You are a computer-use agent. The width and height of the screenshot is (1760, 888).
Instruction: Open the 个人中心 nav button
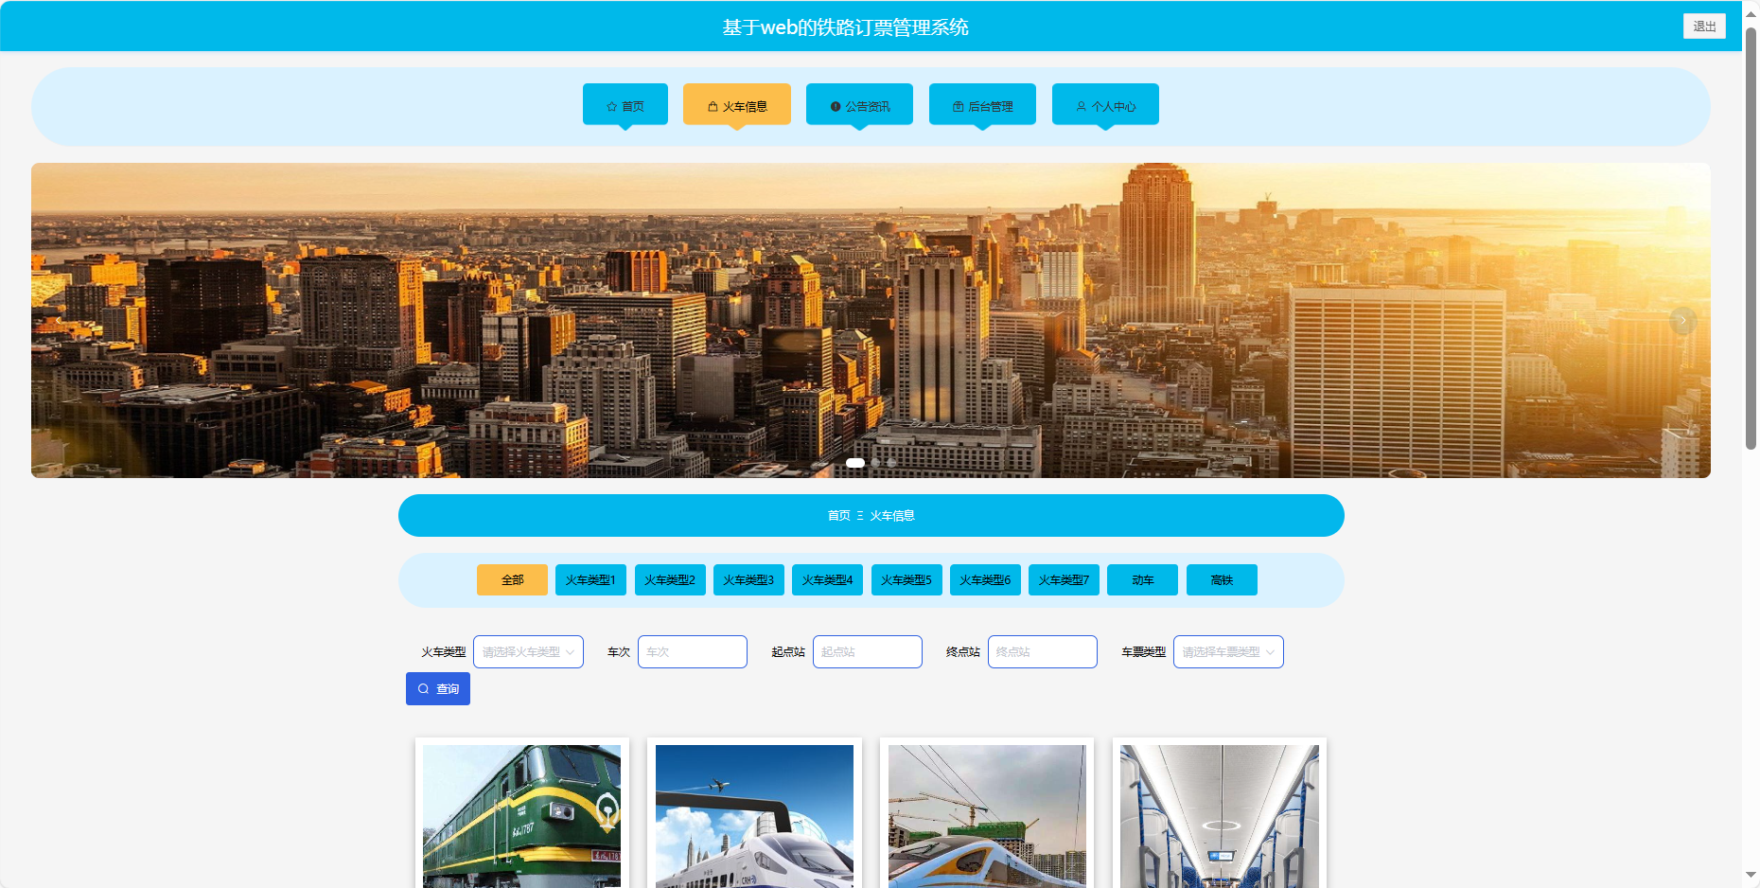pos(1105,104)
